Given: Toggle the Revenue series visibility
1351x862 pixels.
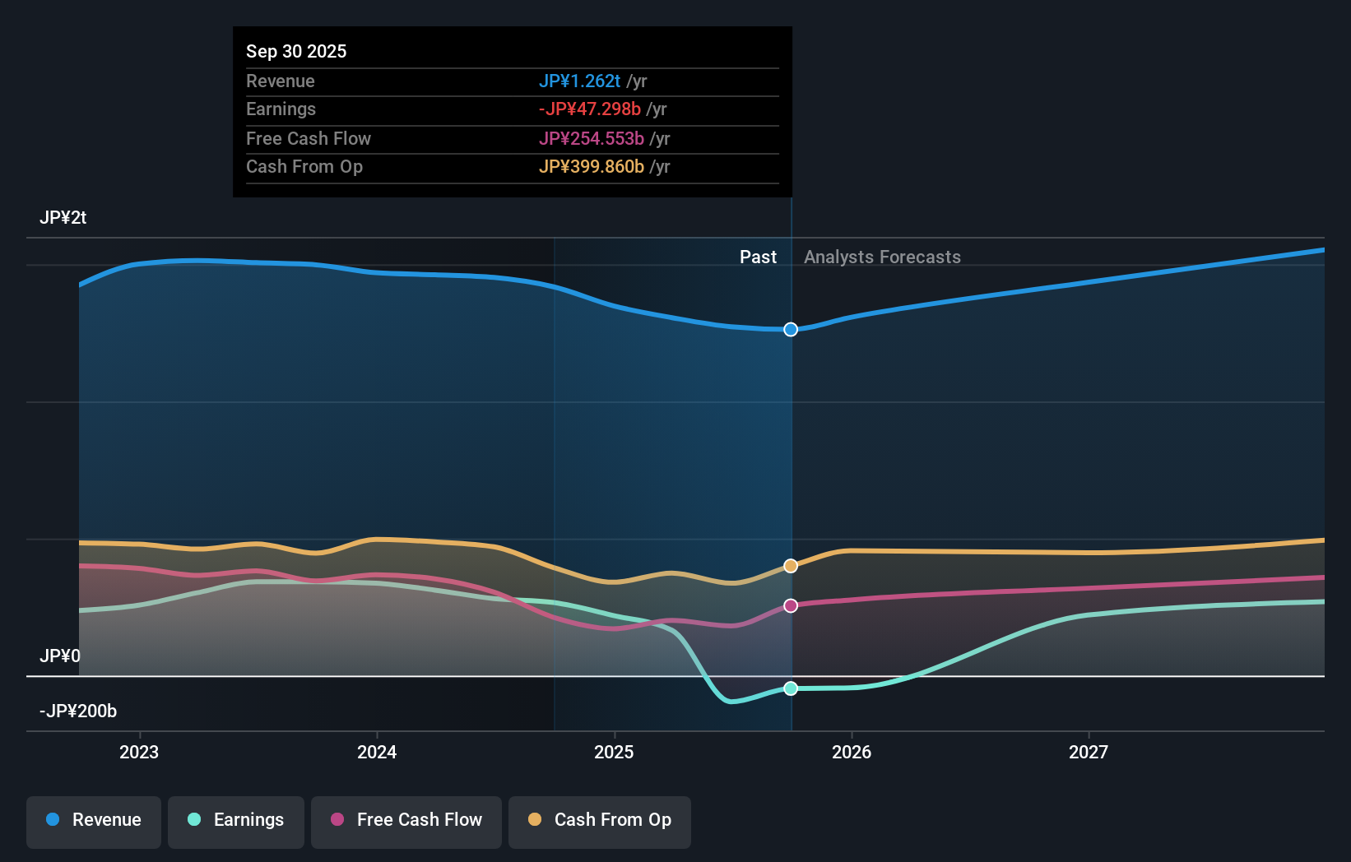Looking at the screenshot, I should pos(93,820).
